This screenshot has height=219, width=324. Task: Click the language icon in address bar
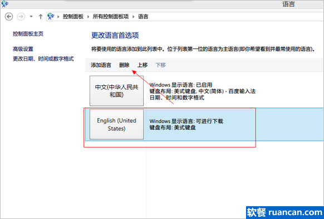51,16
